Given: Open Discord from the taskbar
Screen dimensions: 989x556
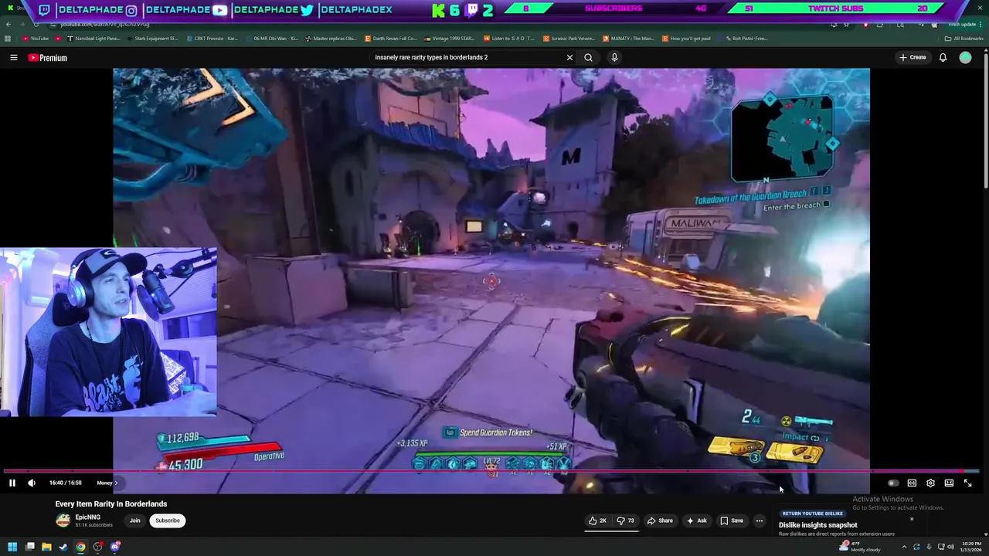Looking at the screenshot, I should [115, 547].
